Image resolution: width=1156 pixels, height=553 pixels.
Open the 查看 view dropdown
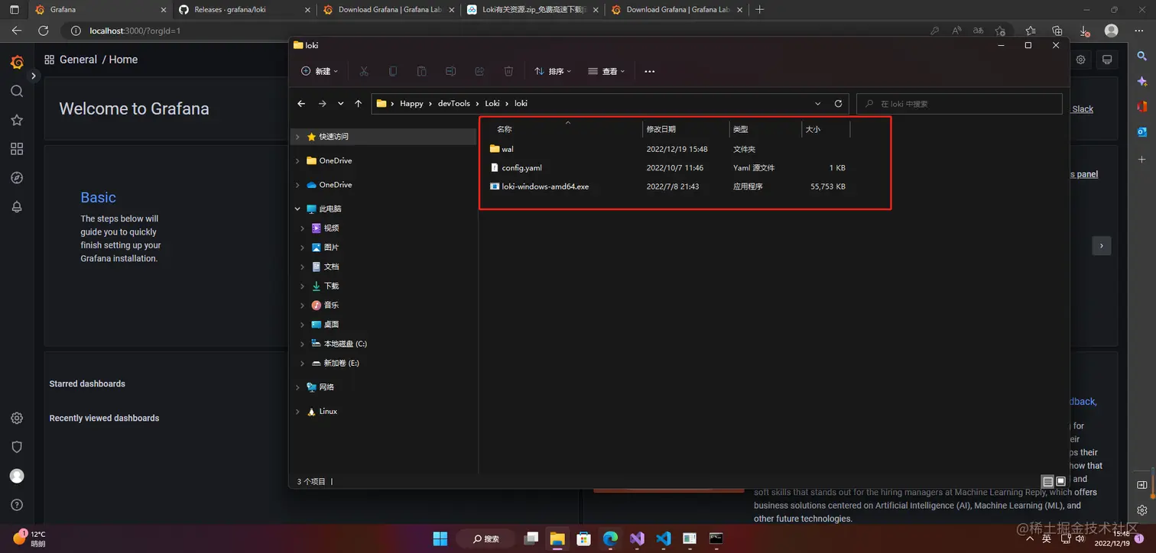pos(606,71)
